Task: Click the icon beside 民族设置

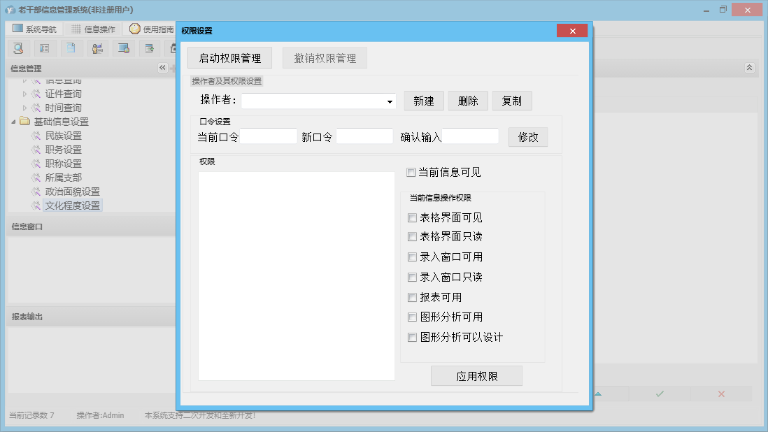Action: click(x=36, y=136)
